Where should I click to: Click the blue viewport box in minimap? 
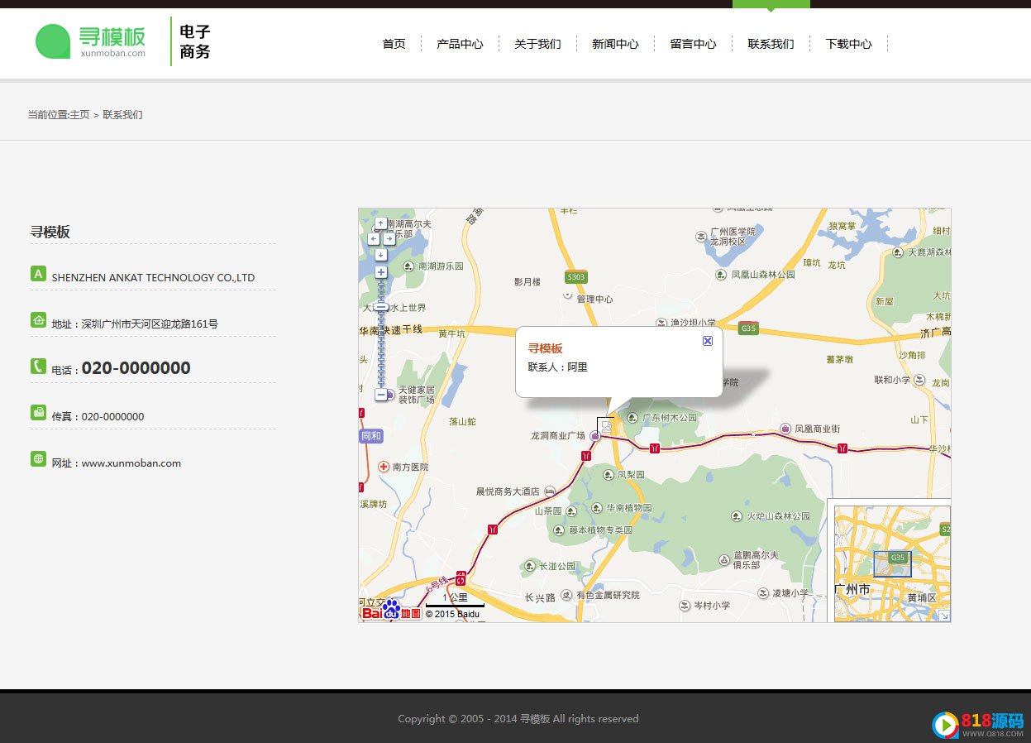click(892, 564)
